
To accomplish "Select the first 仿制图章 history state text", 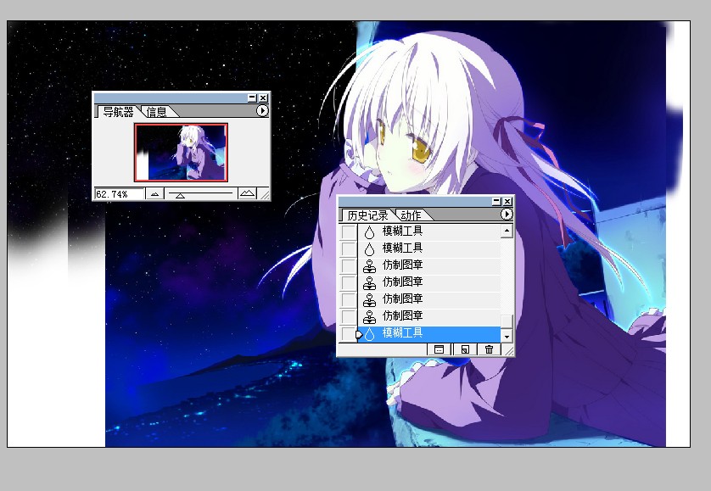I will pos(403,265).
